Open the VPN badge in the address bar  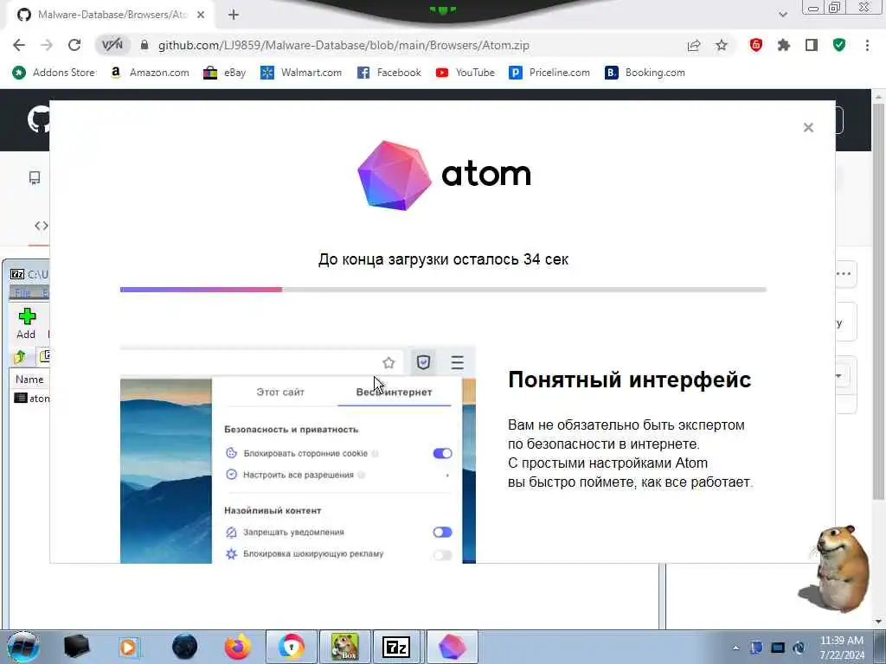coord(112,45)
